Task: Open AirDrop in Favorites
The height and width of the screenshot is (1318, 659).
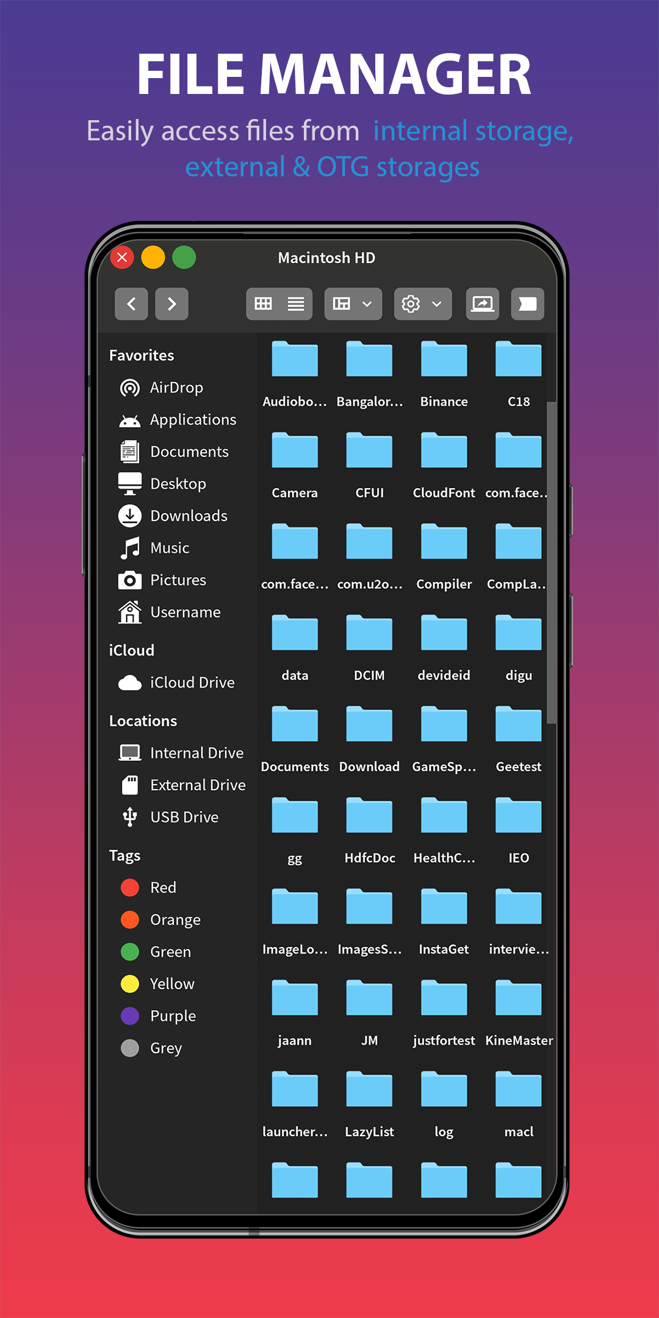Action: point(177,387)
